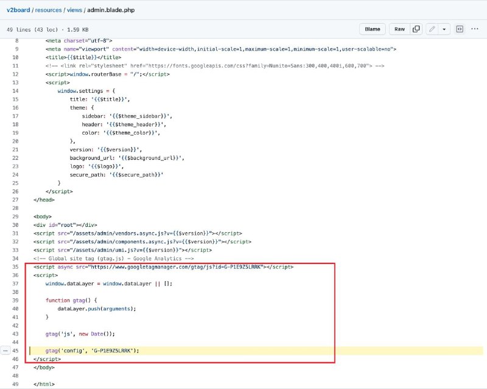Copy raw file contents icon
Viewport: 487px width, 389px height.
click(416, 29)
